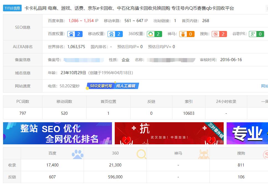Click the Sogou red weight badge
The width and height of the screenshot is (268, 185).
(x=219, y=34)
